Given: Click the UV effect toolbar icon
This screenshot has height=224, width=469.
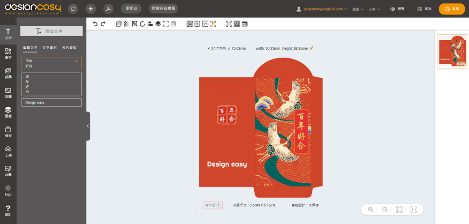Looking at the screenshot, I should coord(205,24).
